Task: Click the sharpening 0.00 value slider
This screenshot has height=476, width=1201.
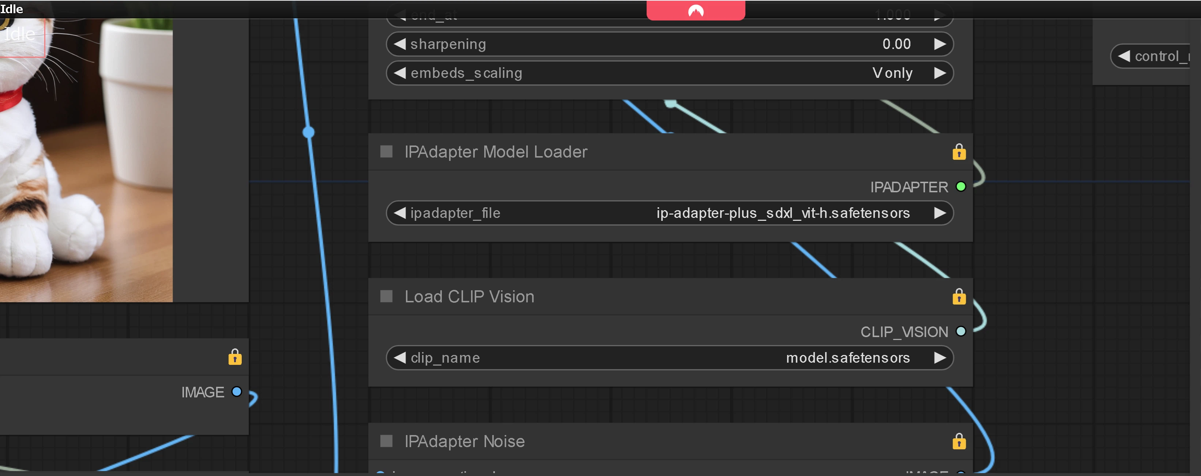Action: pos(670,44)
